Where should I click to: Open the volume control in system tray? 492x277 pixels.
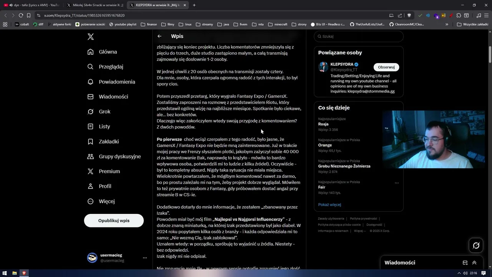click(x=465, y=273)
